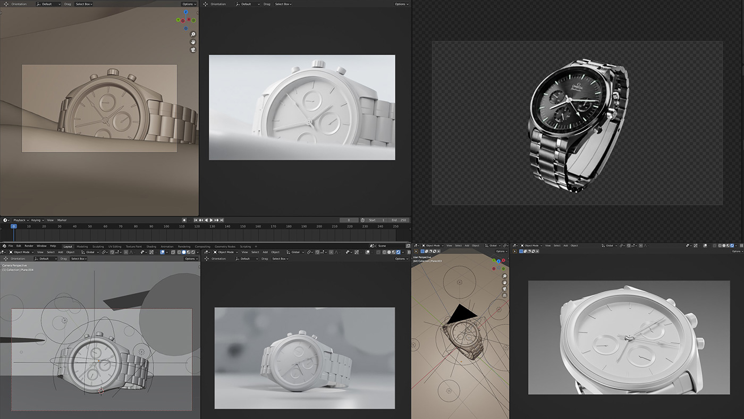Screen dimensions: 744x419
Task: Open the Transform Orientation dropdown showing Global
Action: coord(90,252)
